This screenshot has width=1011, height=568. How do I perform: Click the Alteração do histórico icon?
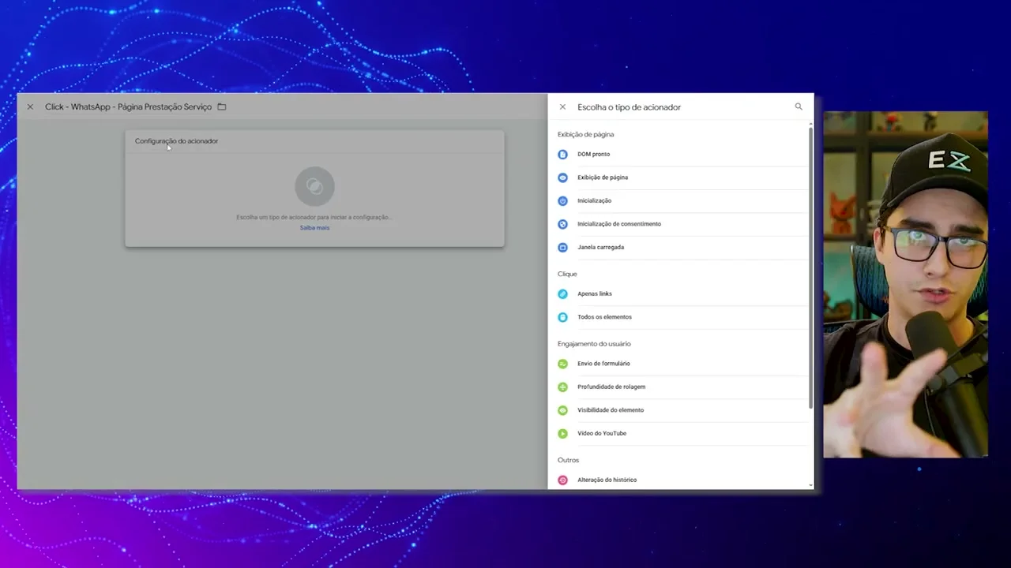[562, 480]
